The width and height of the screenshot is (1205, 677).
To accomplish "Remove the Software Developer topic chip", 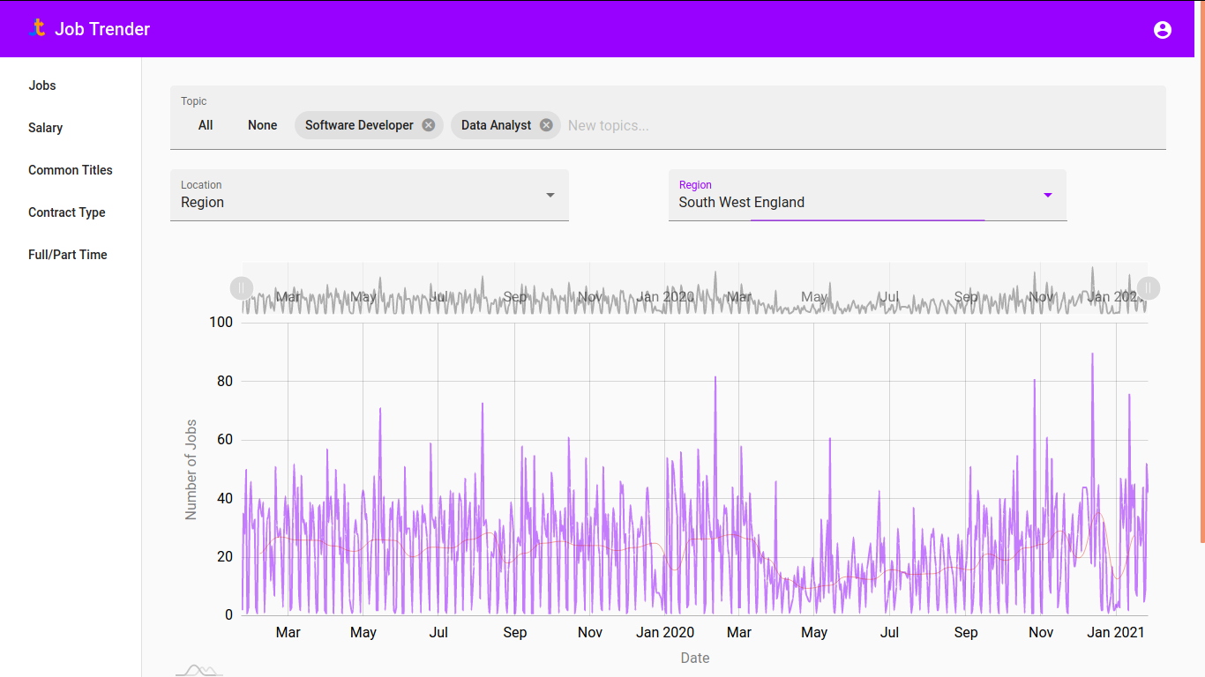I will pyautogui.click(x=429, y=125).
